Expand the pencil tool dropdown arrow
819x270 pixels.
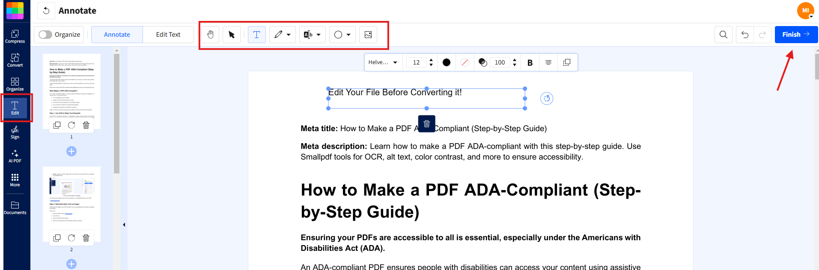(x=289, y=35)
